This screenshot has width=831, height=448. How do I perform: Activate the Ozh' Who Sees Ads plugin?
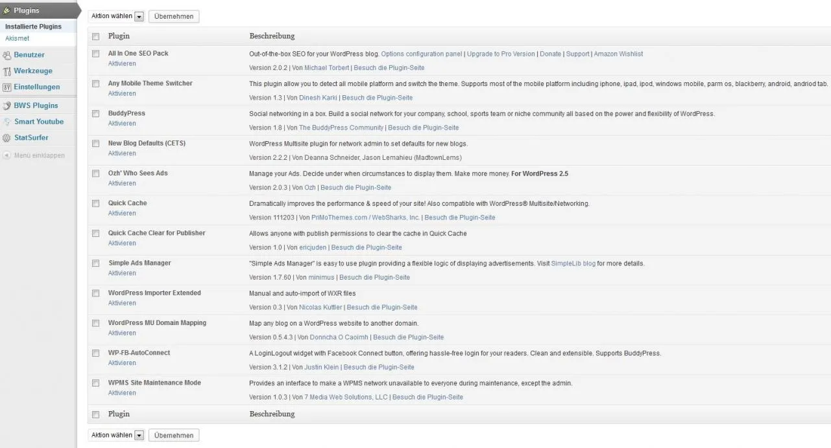pos(122,183)
